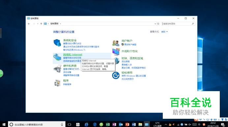Expand the 类别 view-by dropdown

point(164,32)
